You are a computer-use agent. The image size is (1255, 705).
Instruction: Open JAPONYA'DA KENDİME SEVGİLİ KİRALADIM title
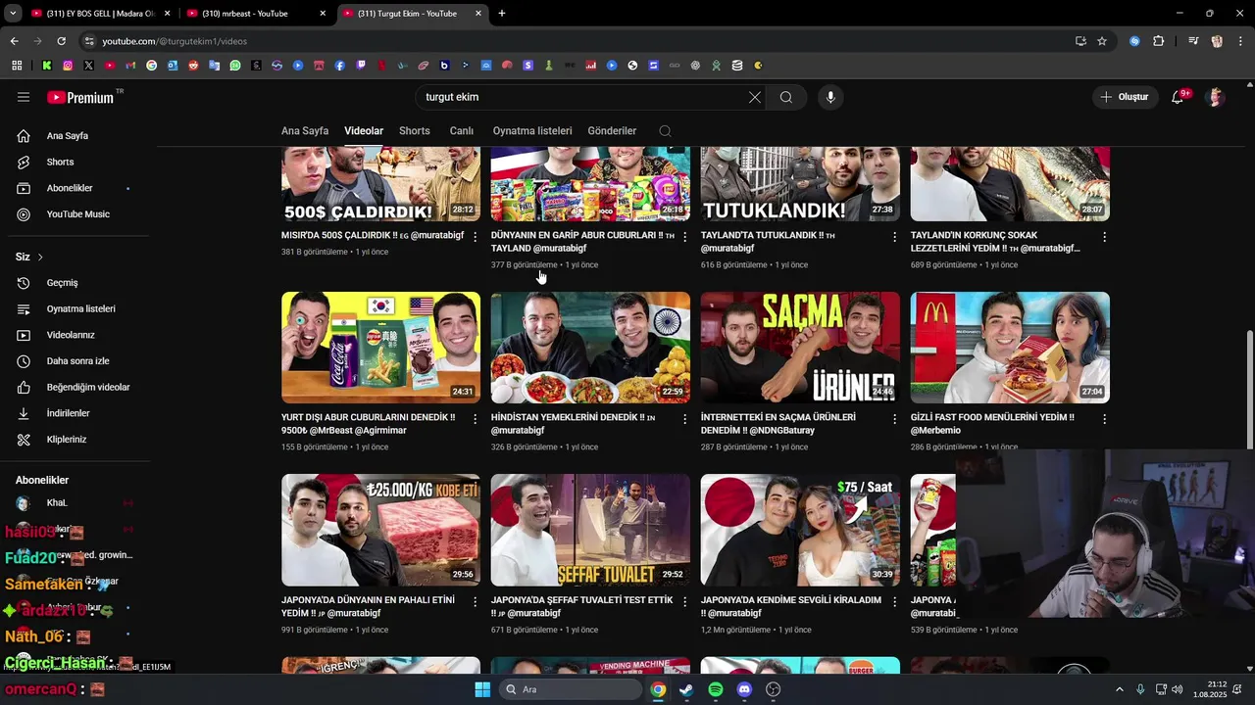(x=791, y=606)
